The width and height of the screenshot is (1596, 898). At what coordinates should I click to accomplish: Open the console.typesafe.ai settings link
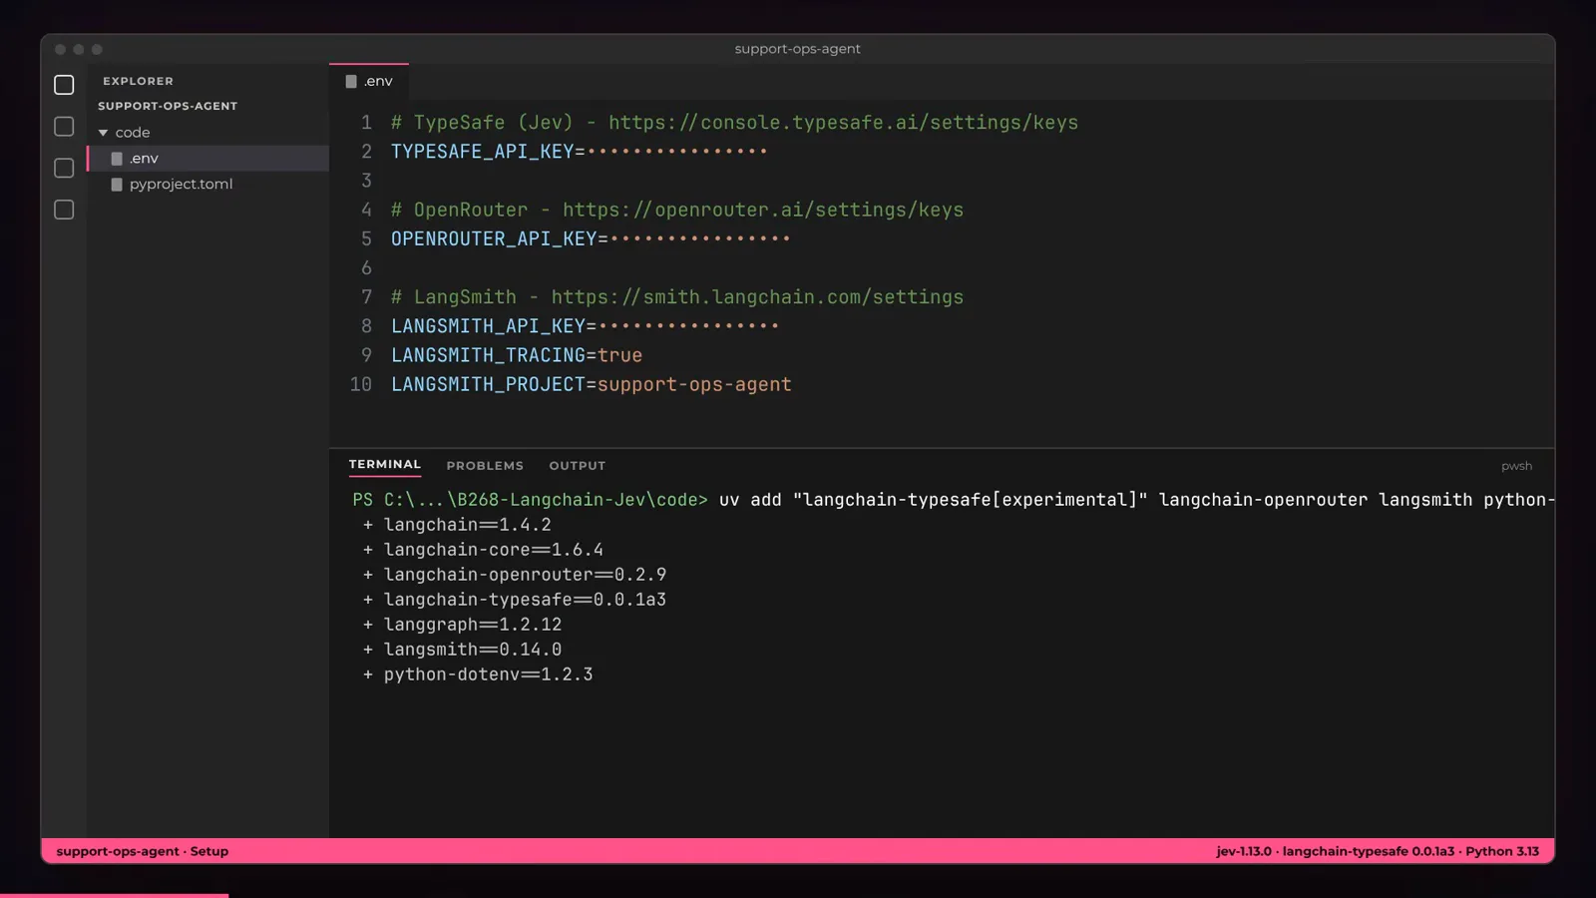point(843,123)
